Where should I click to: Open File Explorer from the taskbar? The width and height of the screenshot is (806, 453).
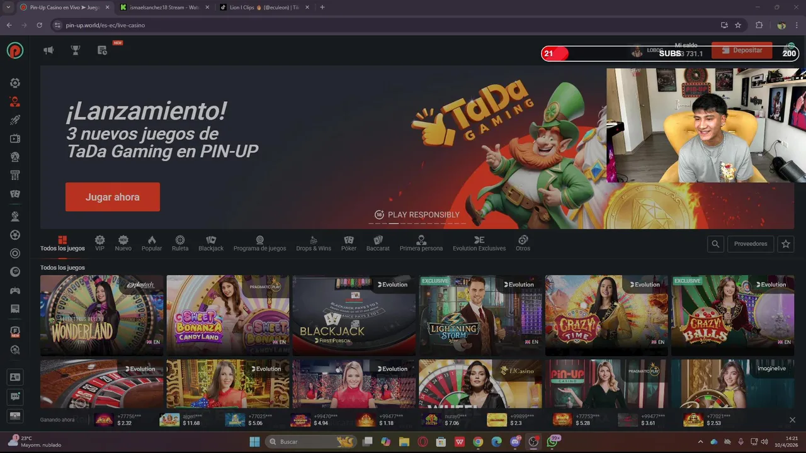click(x=404, y=442)
